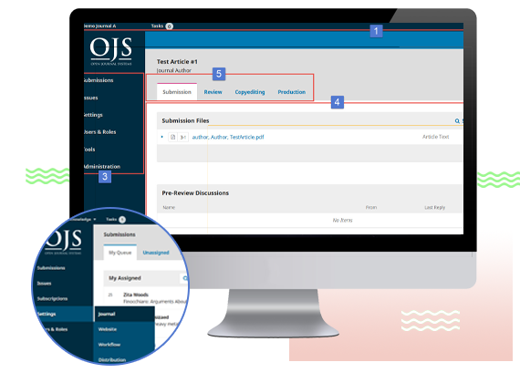Open Tools in the monitor's sidebar
Viewport: 520px width, 383px height.
tap(89, 150)
